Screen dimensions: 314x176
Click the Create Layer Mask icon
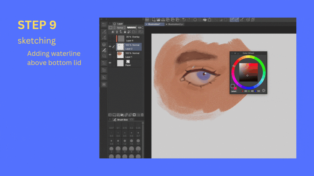tap(134, 115)
